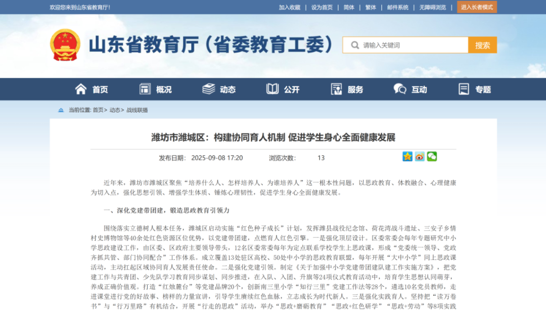Click the 浏览次数 label
546x312 pixels.
coord(283,158)
